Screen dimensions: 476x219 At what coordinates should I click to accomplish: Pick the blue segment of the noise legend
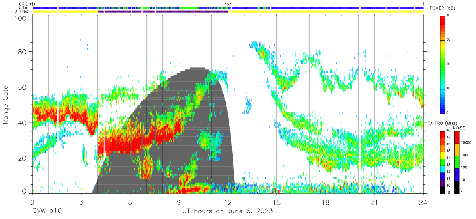pyautogui.click(x=457, y=175)
